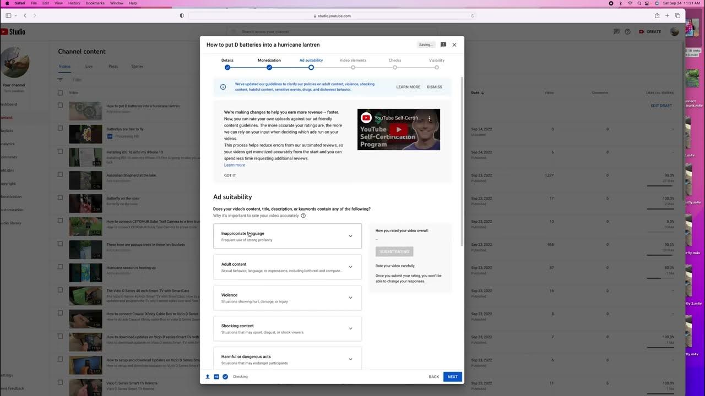The image size is (705, 396).
Task: Click the info icon in guidelines banner
Action: pos(223,87)
